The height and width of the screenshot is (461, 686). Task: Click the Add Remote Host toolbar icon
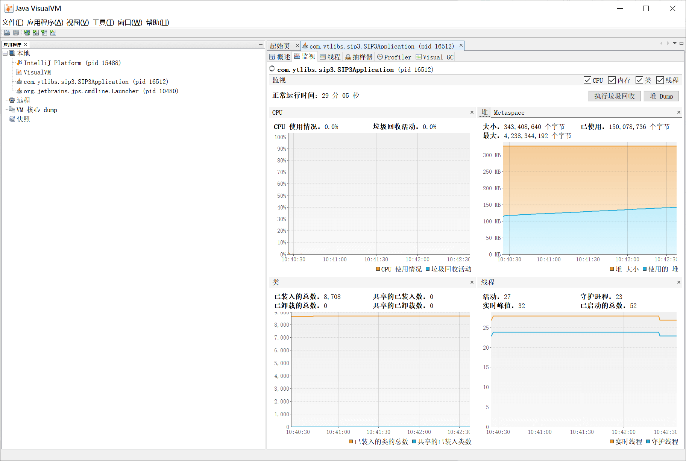[x=27, y=33]
